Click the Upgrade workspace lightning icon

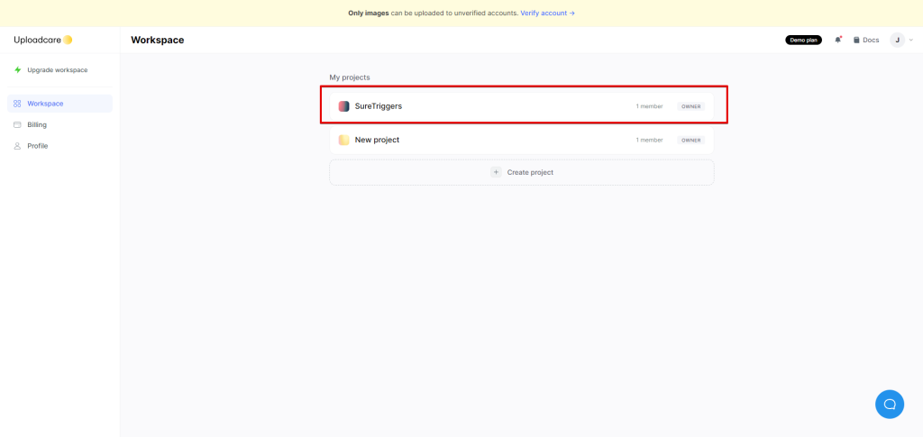click(17, 70)
